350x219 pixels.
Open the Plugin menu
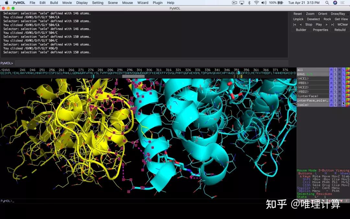(x=157, y=3)
